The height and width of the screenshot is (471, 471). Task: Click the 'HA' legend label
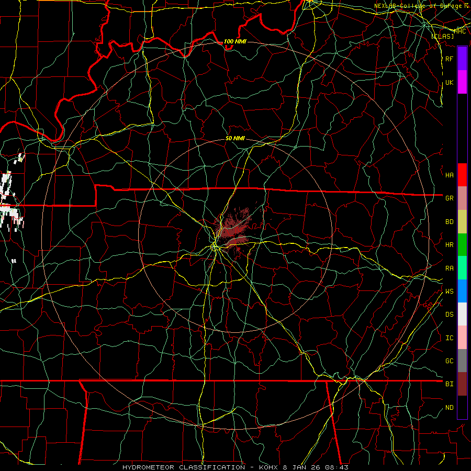[x=450, y=175]
